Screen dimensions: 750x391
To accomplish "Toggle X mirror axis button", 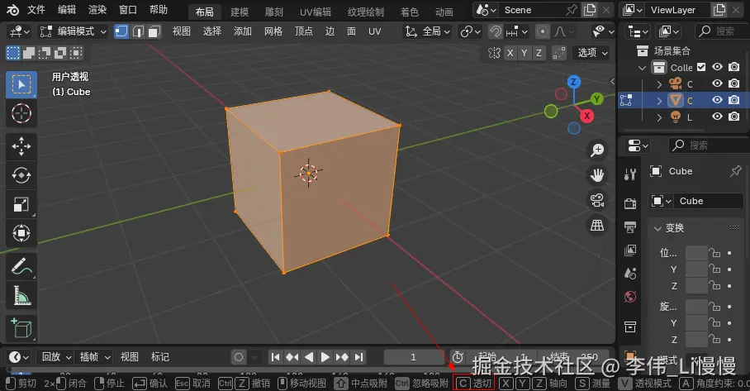I will point(510,53).
